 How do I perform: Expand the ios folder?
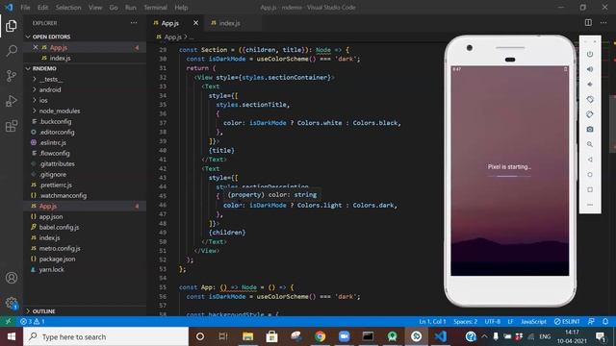click(x=43, y=100)
